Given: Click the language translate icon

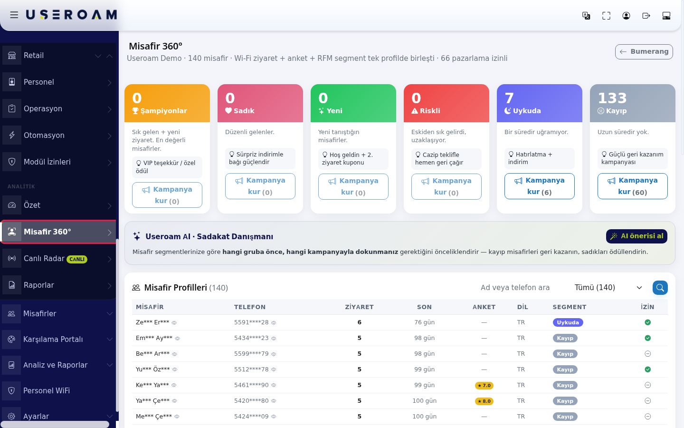Looking at the screenshot, I should (x=586, y=16).
